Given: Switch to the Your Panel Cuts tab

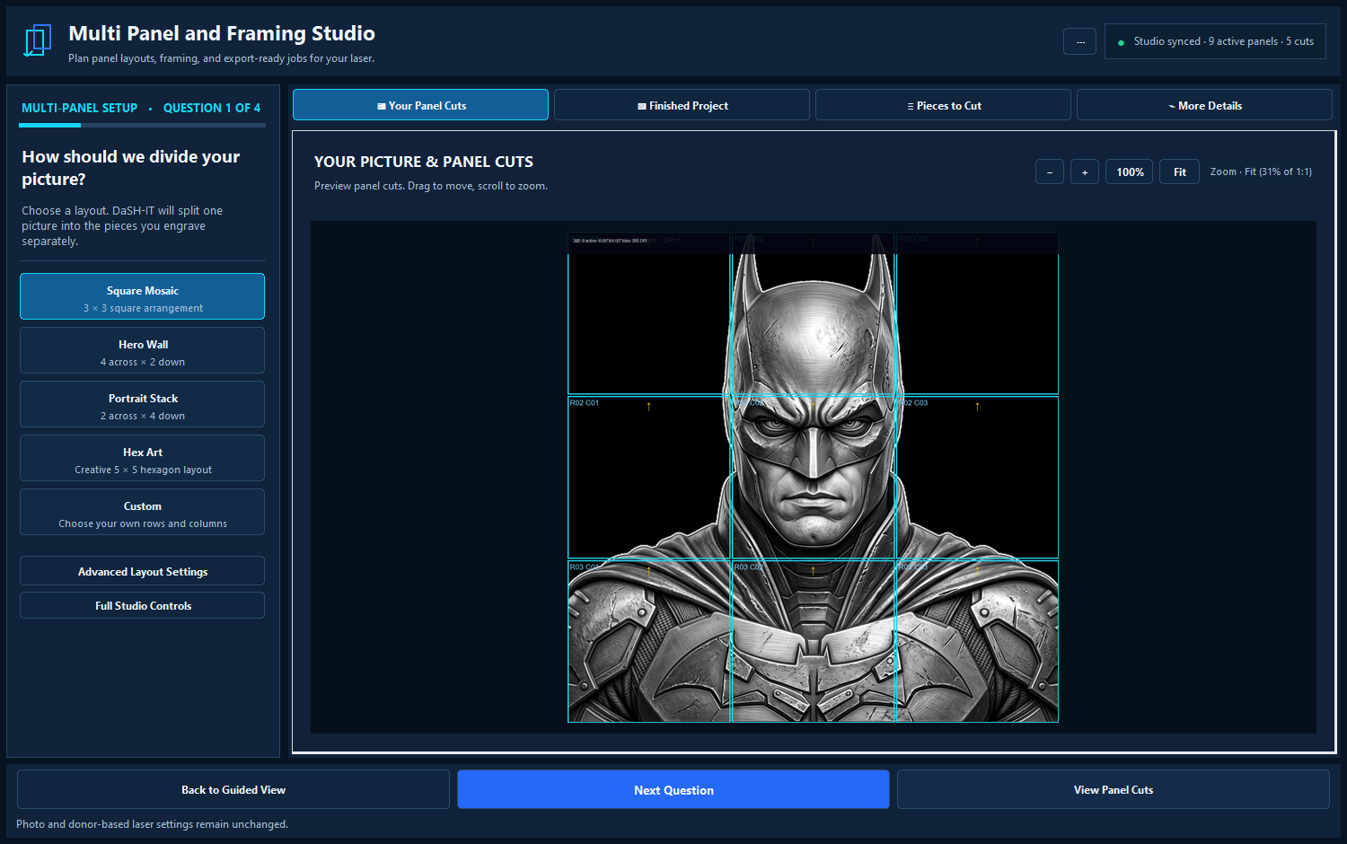Looking at the screenshot, I should pyautogui.click(x=420, y=105).
